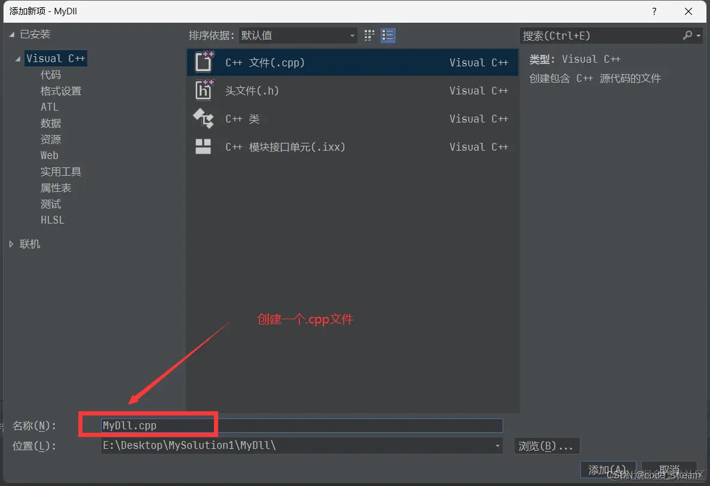Screen dimensions: 710x486
Task: Collapse the 已安装 tree node
Action: (x=12, y=35)
